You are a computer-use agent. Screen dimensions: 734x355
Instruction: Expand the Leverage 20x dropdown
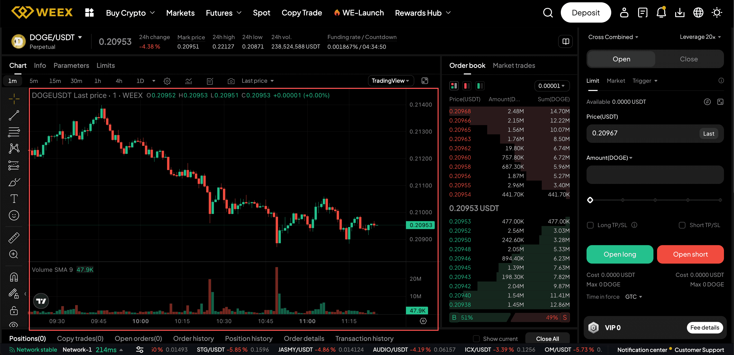(700, 37)
